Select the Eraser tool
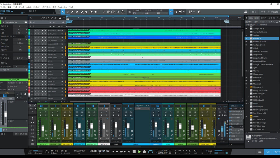Screen dimensions: 280x158 coord(77,12)
